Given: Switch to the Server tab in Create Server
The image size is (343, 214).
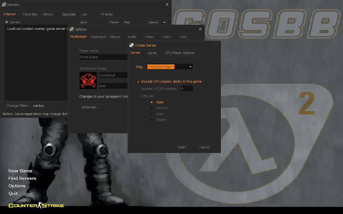Looking at the screenshot, I should (135, 53).
